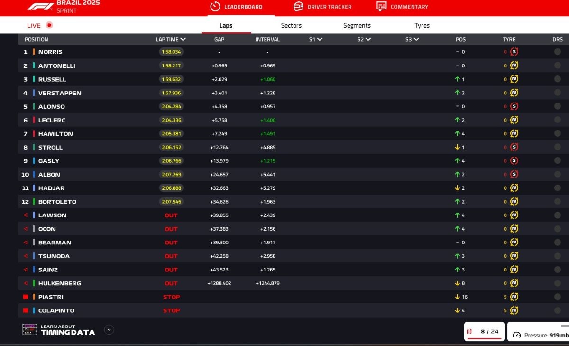Toggle DRS indicator for Norris
569x346 pixels.
click(x=557, y=52)
